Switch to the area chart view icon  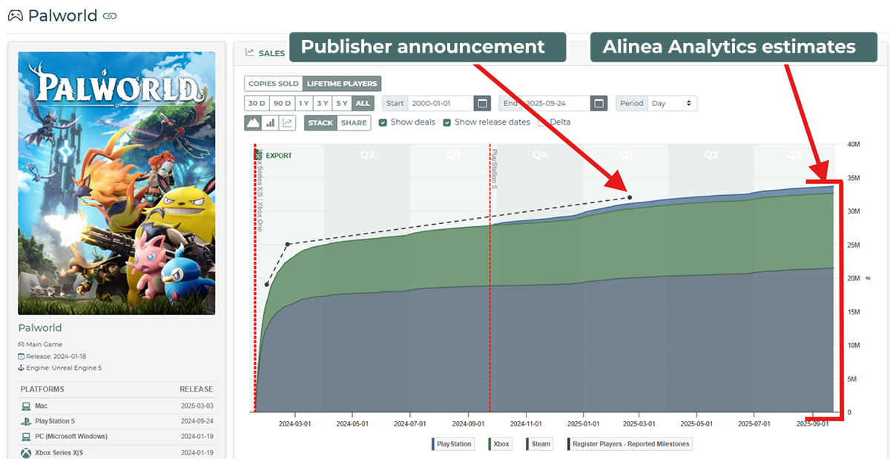coord(253,122)
